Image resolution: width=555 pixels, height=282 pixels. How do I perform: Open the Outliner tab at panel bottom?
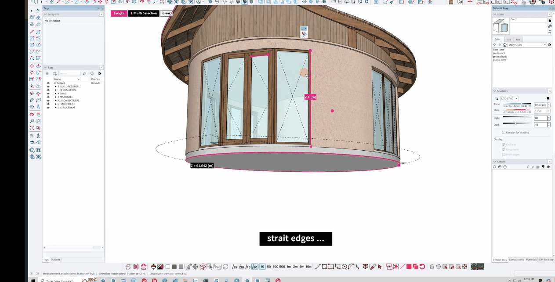tap(55, 260)
